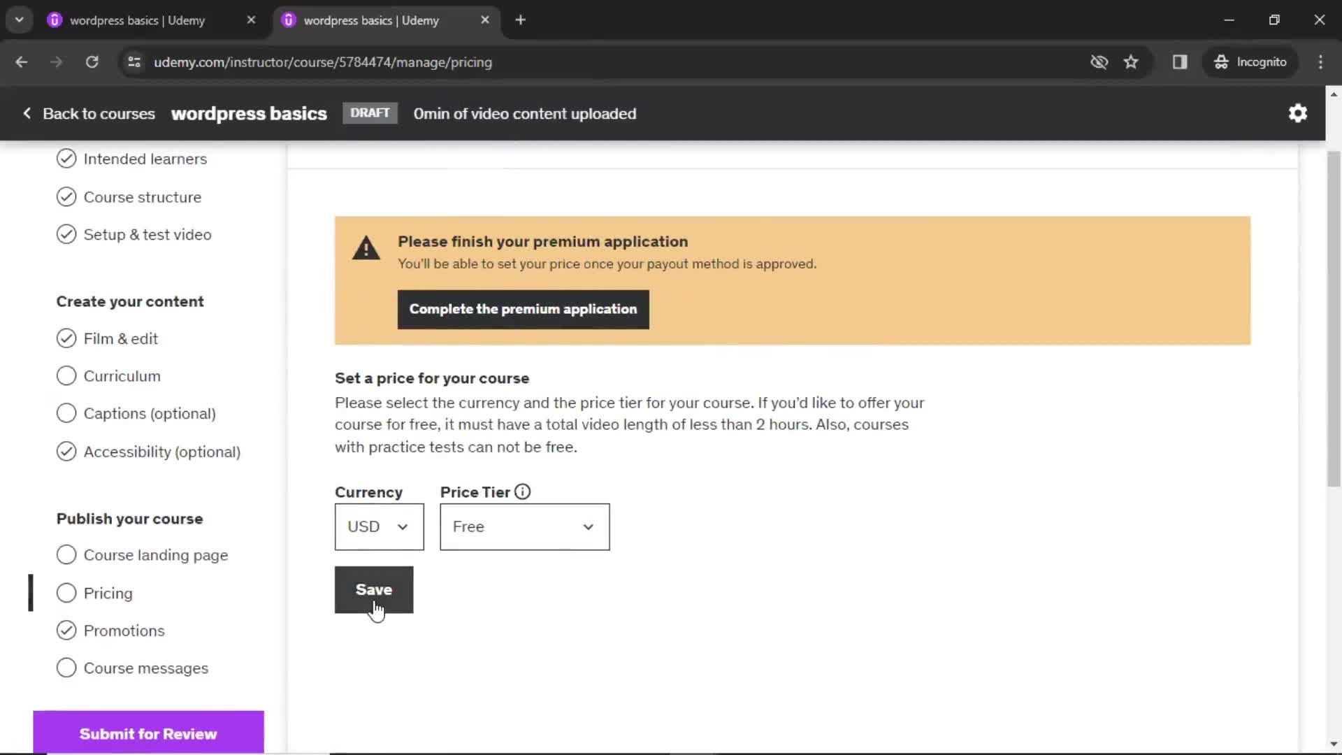Screen dimensions: 1342x755
Task: Click the Intended learners checklist icon
Action: pos(66,159)
